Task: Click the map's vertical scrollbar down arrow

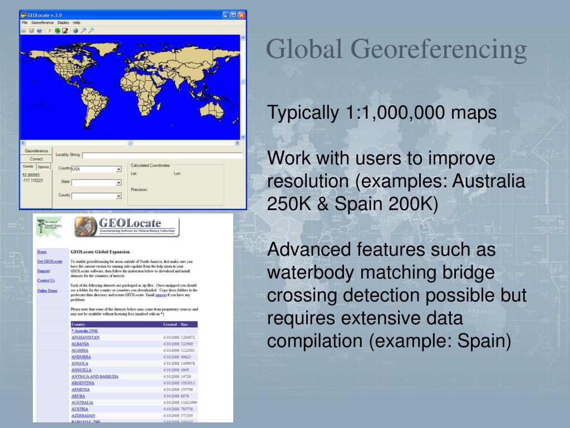Action: 243,137
